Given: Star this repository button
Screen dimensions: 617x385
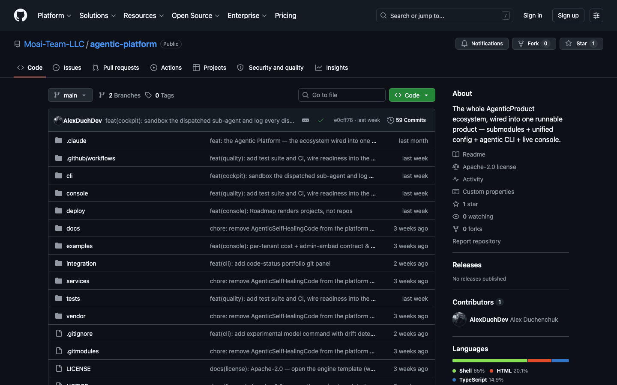Looking at the screenshot, I should (581, 44).
